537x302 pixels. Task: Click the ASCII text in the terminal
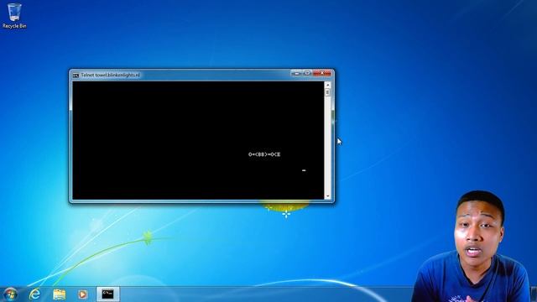tap(264, 154)
